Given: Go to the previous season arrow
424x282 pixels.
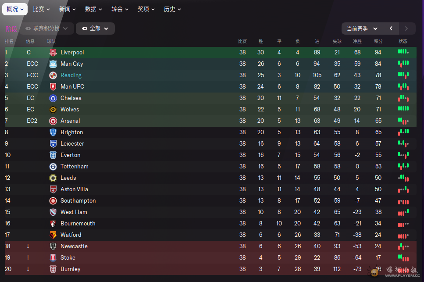Looking at the screenshot, I should pos(391,29).
